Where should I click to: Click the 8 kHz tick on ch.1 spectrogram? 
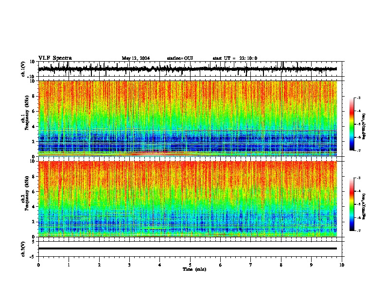coord(34,96)
